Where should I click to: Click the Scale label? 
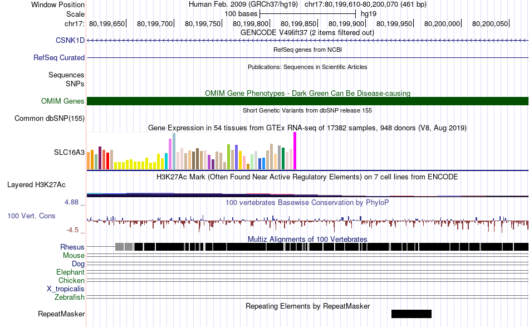coord(75,14)
